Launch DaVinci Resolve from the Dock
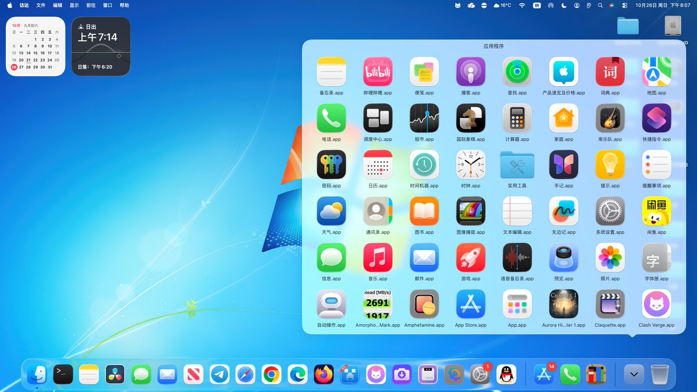This screenshot has width=697, height=392. pos(115,375)
